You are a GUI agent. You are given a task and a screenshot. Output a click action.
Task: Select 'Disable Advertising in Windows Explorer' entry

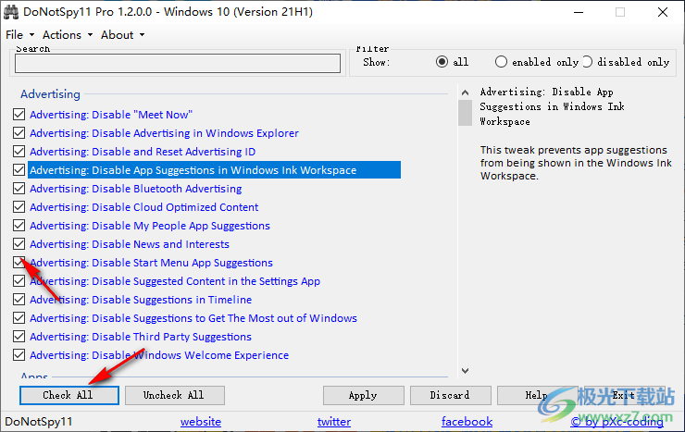(164, 133)
